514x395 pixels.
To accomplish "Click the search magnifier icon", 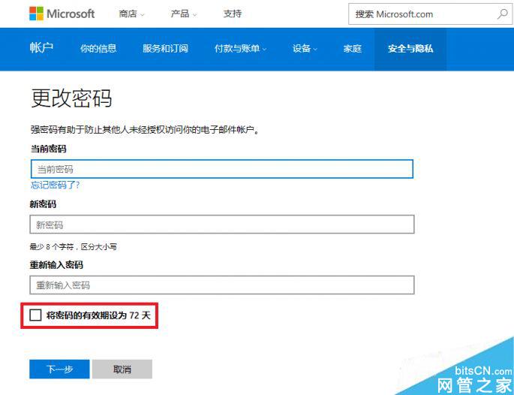I will click(502, 14).
